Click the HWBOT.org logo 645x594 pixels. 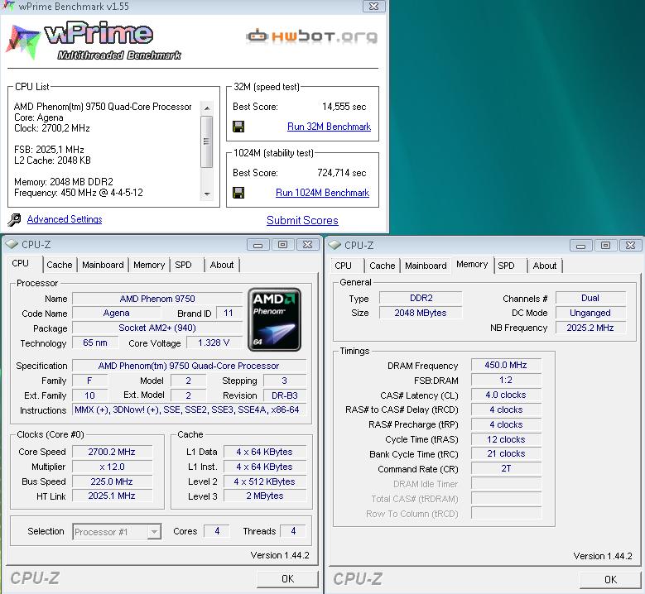click(312, 36)
